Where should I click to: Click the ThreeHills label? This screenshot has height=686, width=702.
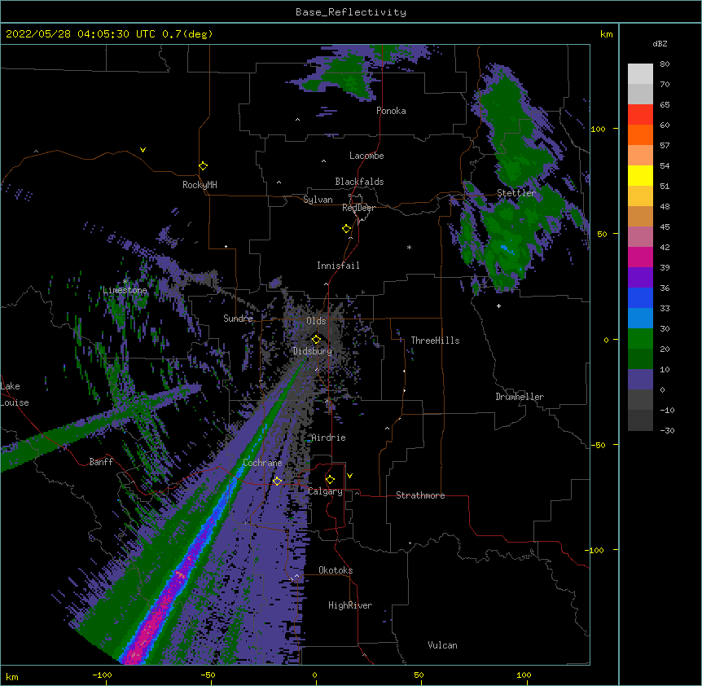pyautogui.click(x=435, y=341)
